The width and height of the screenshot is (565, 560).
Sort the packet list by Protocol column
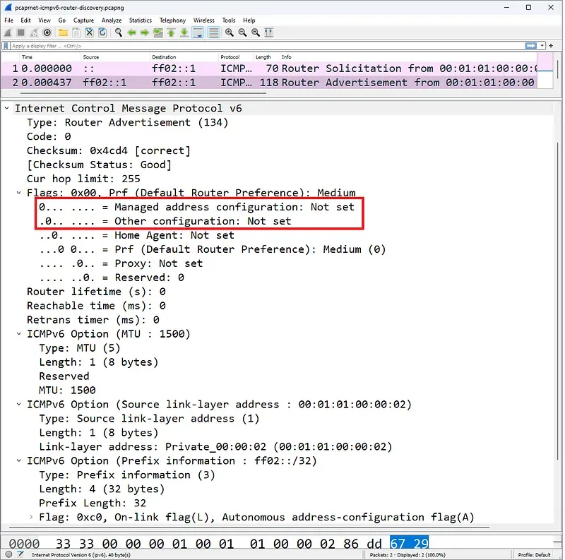236,57
